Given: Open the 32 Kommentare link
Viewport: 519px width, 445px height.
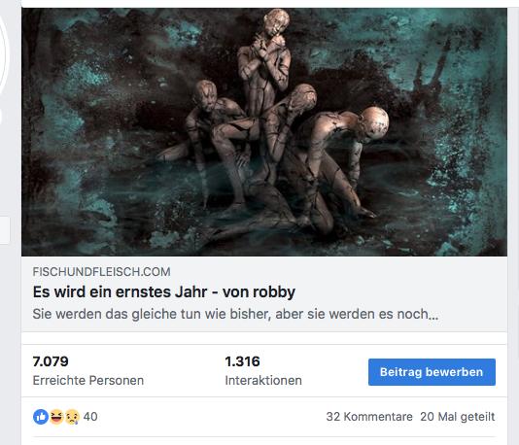Looking at the screenshot, I should [369, 417].
